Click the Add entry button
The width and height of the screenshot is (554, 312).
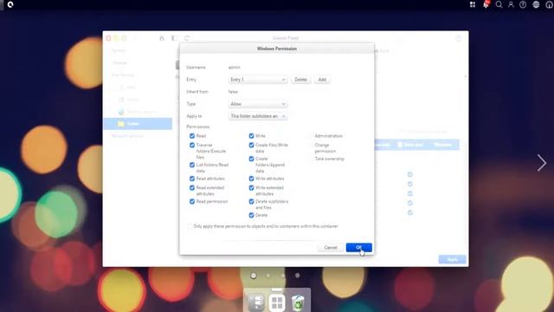point(322,80)
